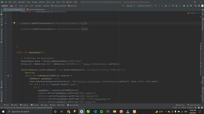Open the Profiler tool window
The height and width of the screenshot is (114, 204).
61,105
